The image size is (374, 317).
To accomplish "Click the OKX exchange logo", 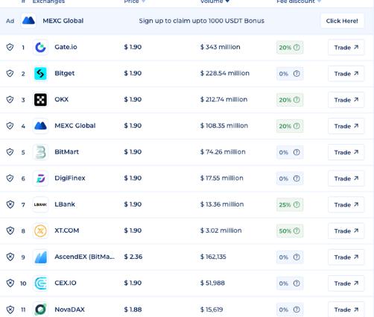I will 40,100.
